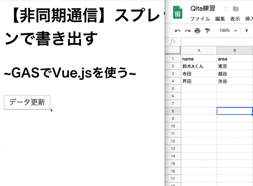The width and height of the screenshot is (253, 186).
Task: Select the cell 芦田
Action: coord(199,81)
